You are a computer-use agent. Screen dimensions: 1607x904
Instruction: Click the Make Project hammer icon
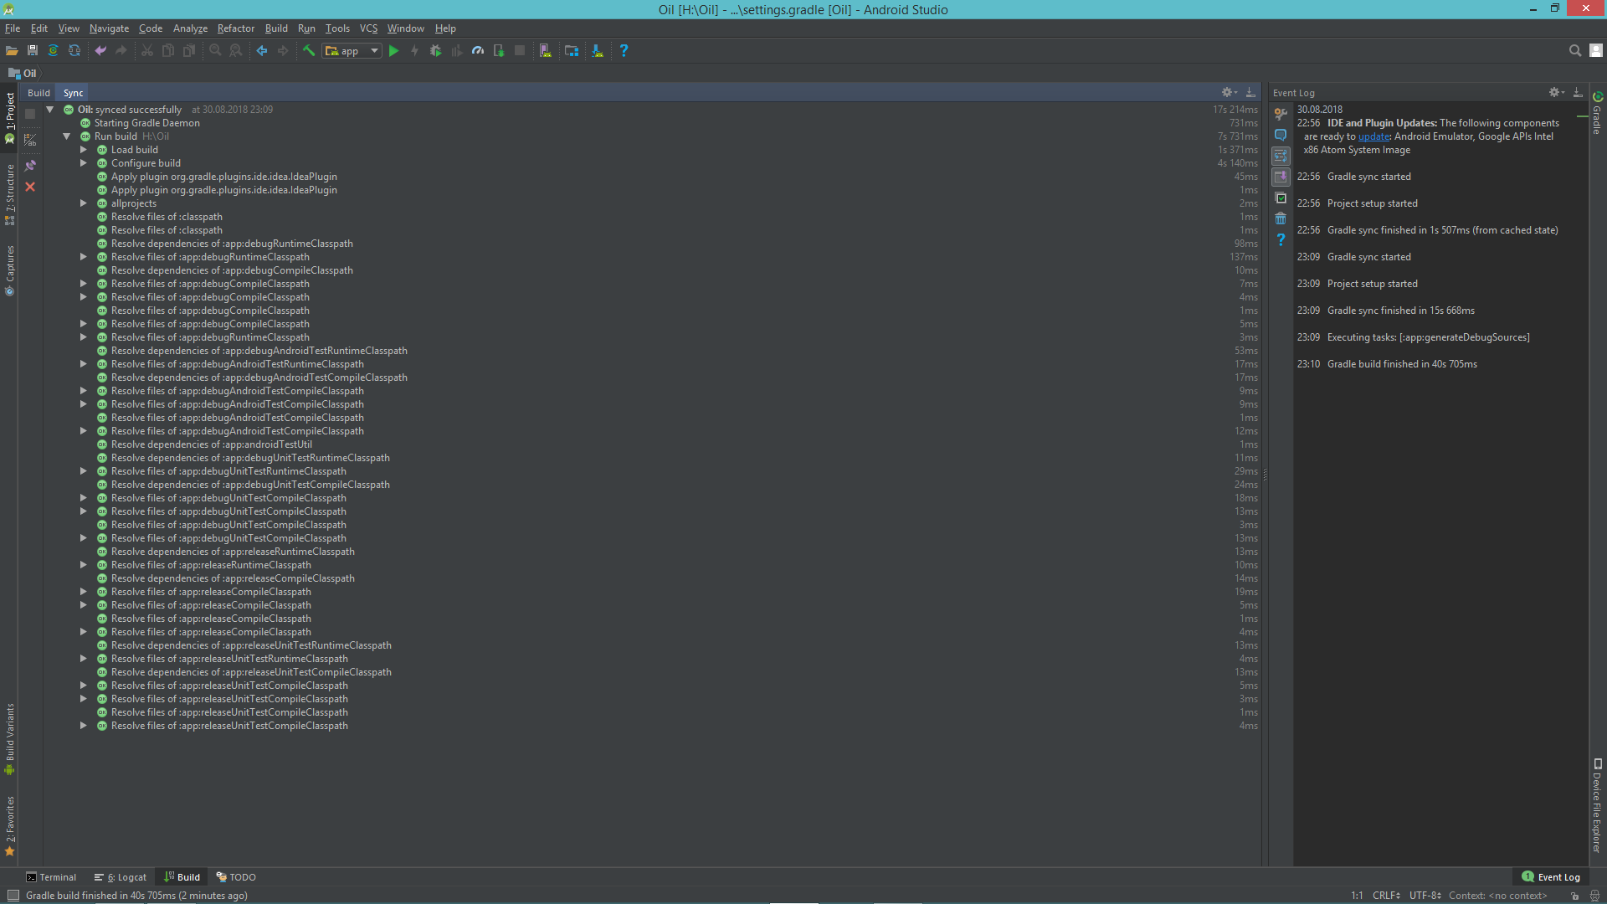[308, 51]
